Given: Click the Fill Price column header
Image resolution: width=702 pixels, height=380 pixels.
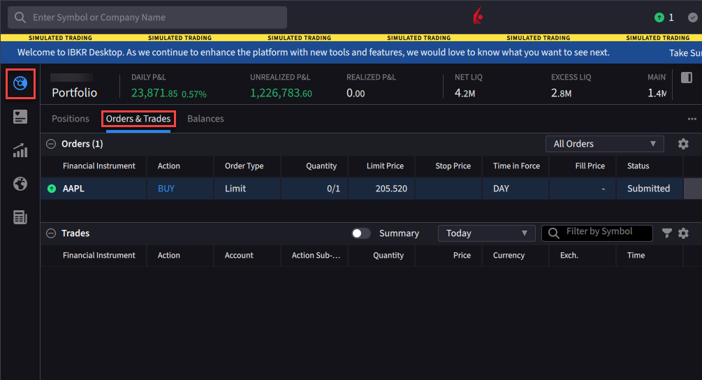Looking at the screenshot, I should pyautogui.click(x=590, y=166).
